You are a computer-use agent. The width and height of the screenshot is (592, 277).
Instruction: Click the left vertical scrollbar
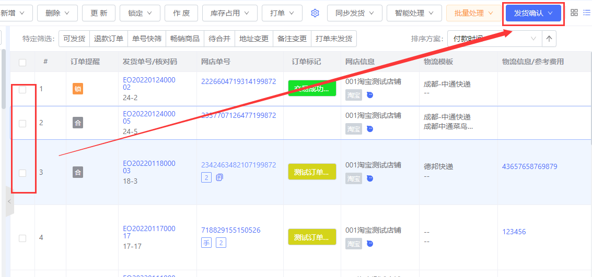coord(4,79)
